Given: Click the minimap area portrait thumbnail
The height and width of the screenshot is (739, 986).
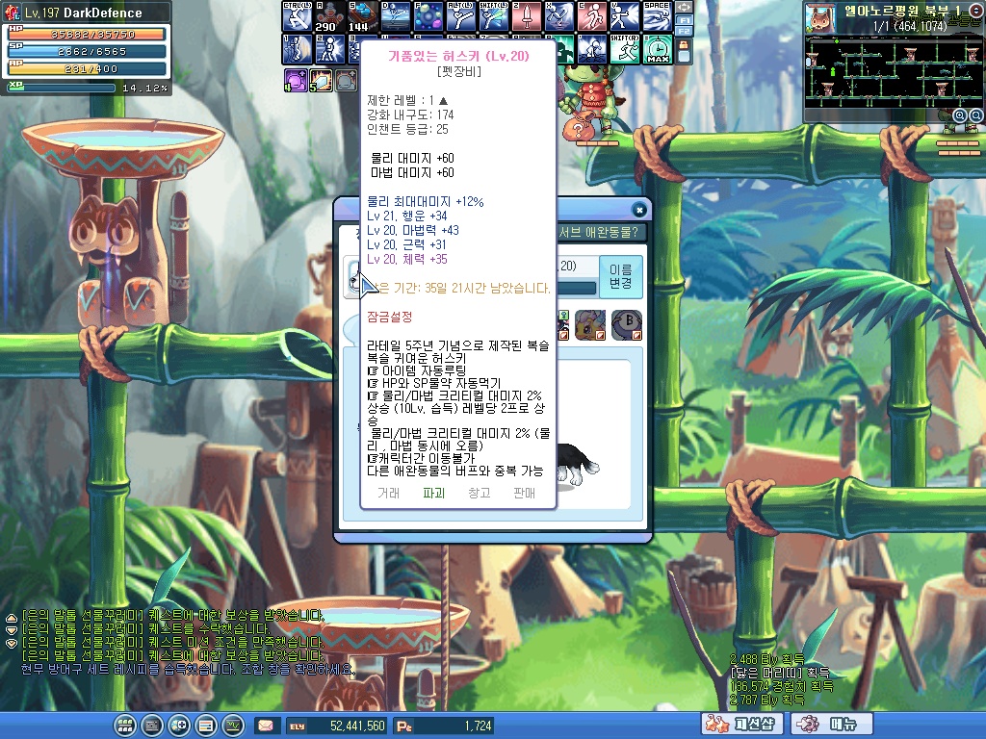Looking at the screenshot, I should tap(820, 18).
